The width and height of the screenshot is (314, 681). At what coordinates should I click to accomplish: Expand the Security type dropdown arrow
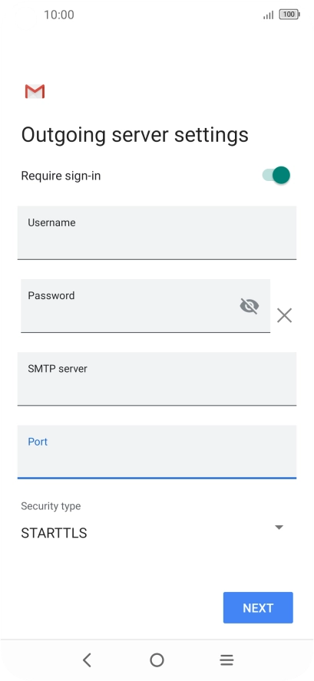click(x=279, y=528)
